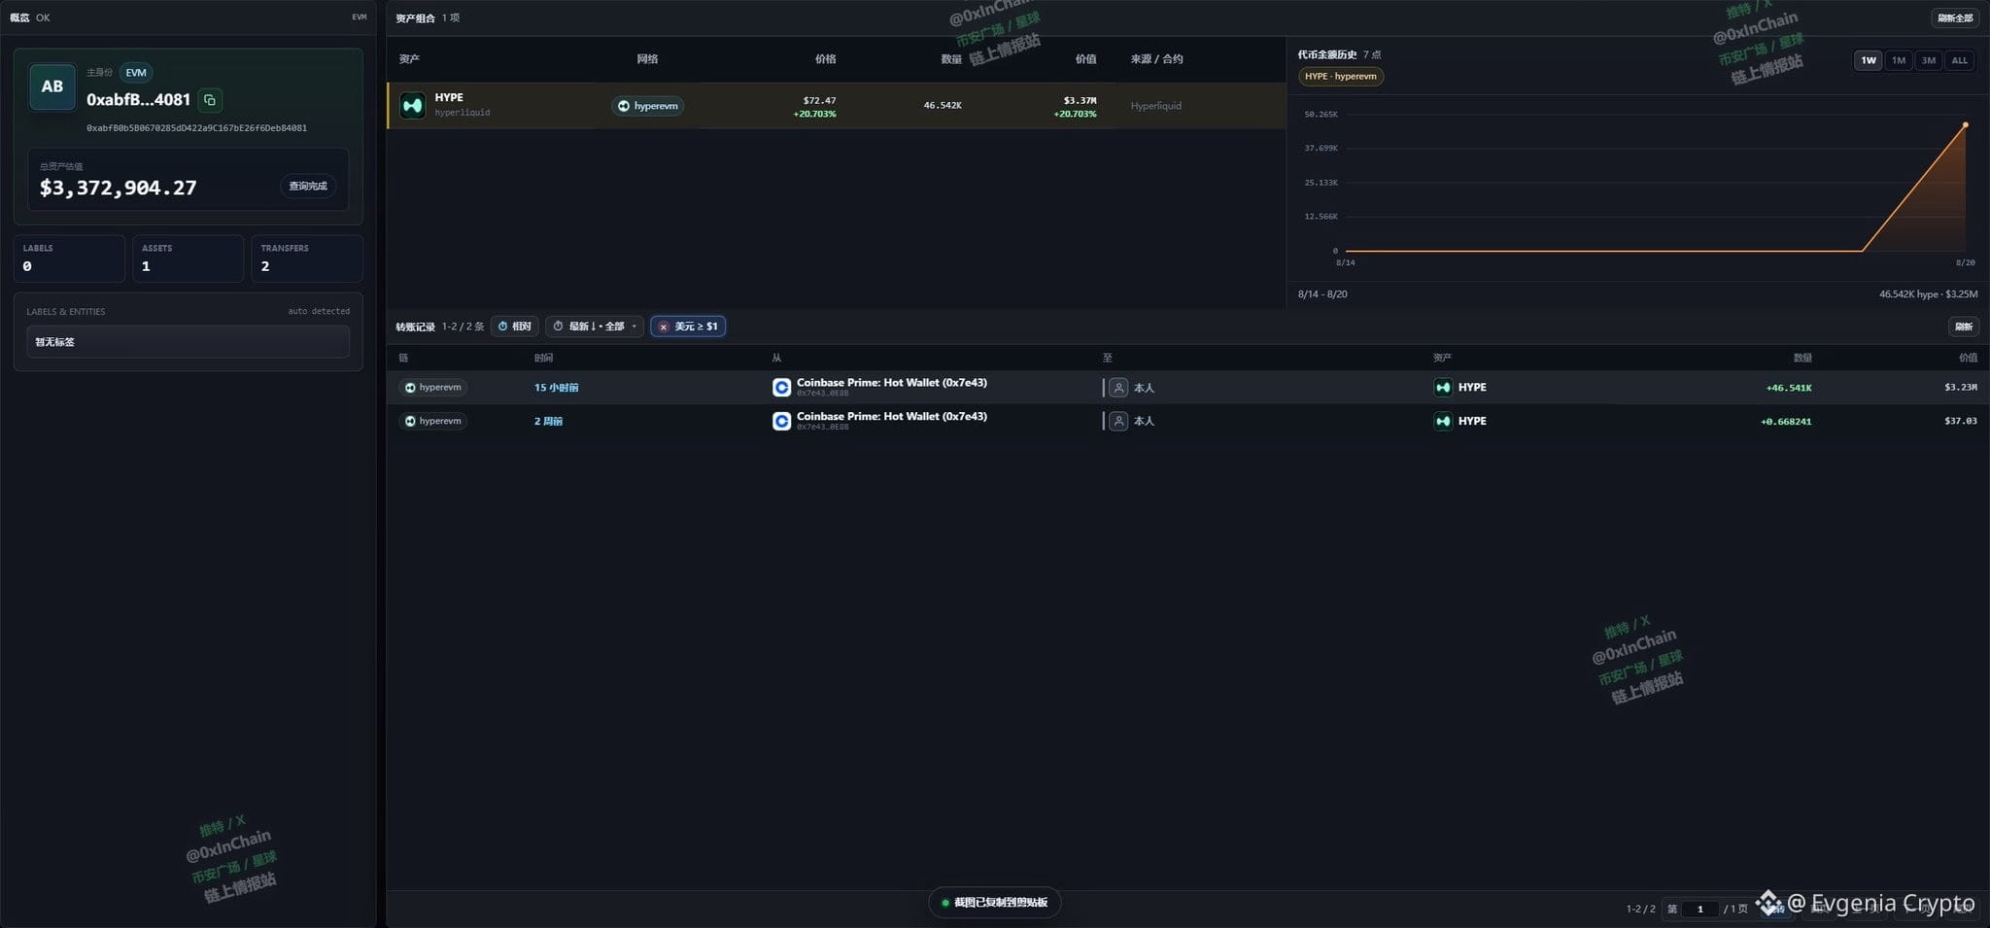Click the AB avatar badge
Screen dimensions: 1990x928
click(x=52, y=86)
